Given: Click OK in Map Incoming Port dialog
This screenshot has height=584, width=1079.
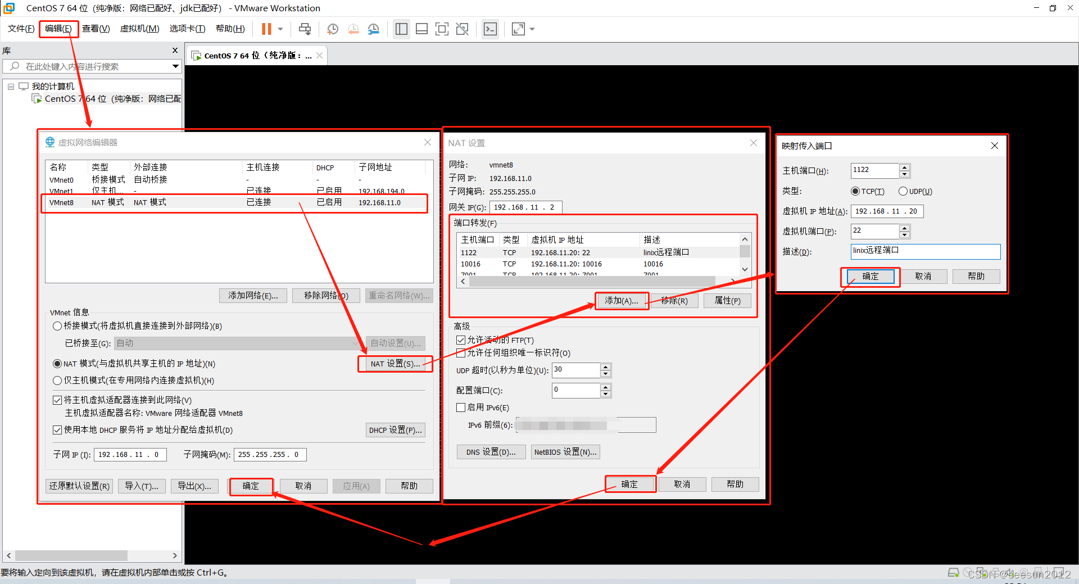Looking at the screenshot, I should (x=871, y=277).
